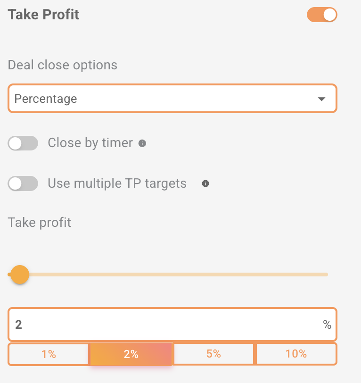Turn on Use multiple TP targets switch
361x383 pixels.
[x=23, y=183]
